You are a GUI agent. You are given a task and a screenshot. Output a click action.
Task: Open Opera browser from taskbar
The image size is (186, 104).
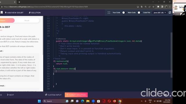[x=109, y=101]
